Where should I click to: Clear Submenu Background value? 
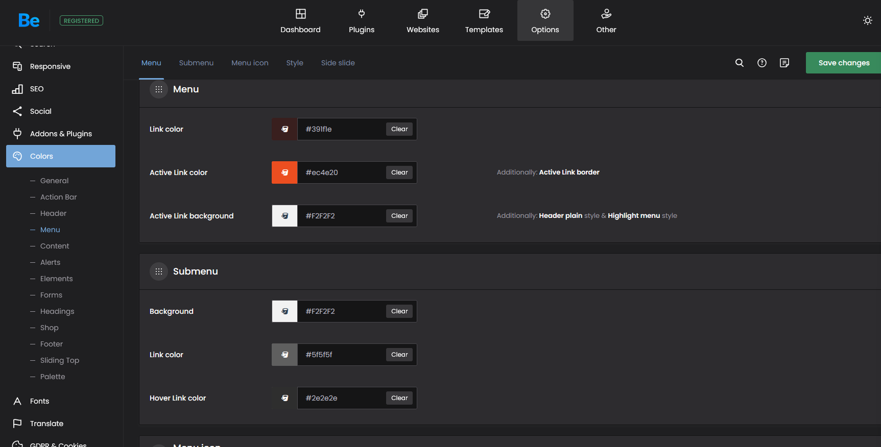coord(399,311)
